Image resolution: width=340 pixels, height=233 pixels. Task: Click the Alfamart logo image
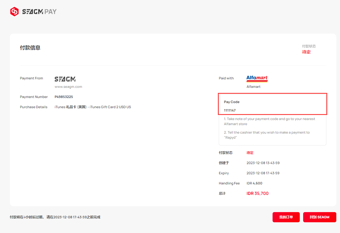[257, 79]
